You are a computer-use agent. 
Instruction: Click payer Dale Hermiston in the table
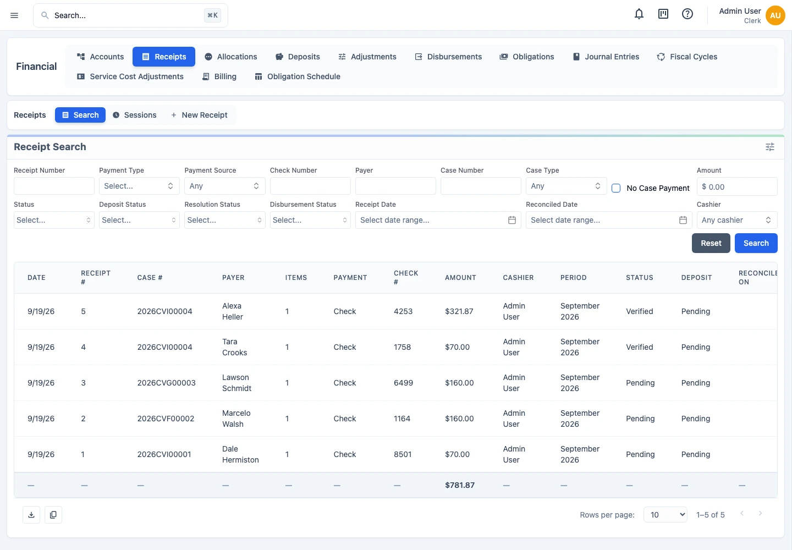240,454
